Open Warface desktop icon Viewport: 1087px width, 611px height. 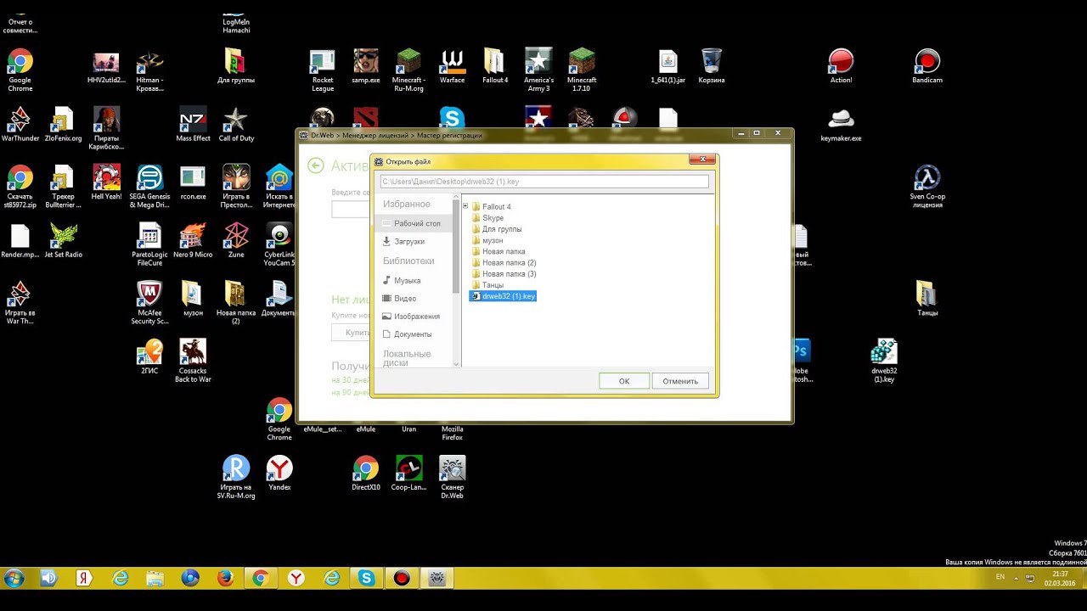[453, 67]
